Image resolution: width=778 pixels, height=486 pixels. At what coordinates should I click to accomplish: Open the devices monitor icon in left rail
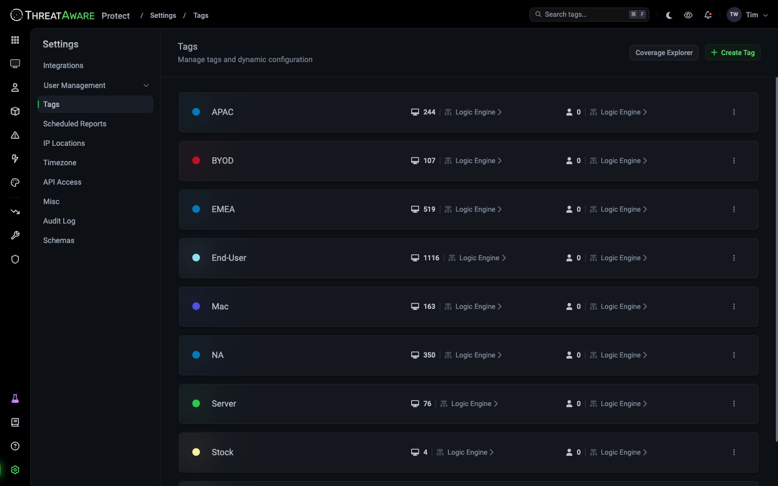coord(15,64)
